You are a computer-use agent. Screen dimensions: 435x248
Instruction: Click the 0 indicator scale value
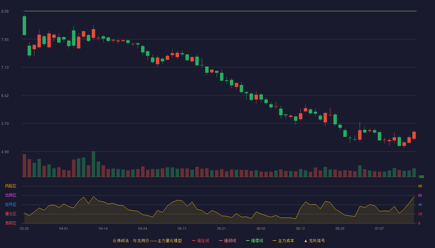[419, 223]
